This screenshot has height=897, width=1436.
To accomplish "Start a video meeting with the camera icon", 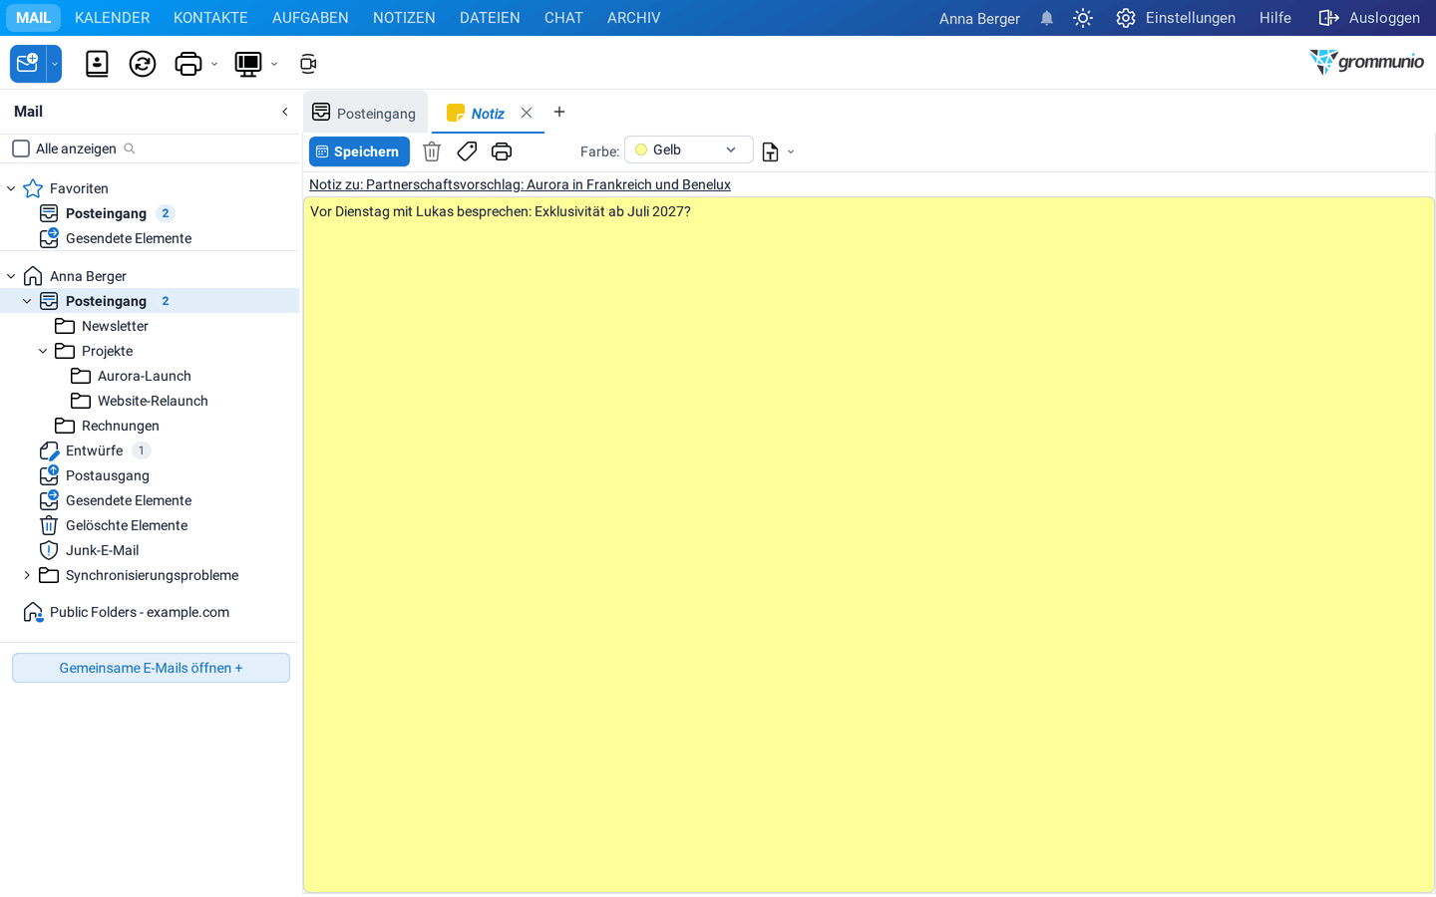I will tap(308, 64).
